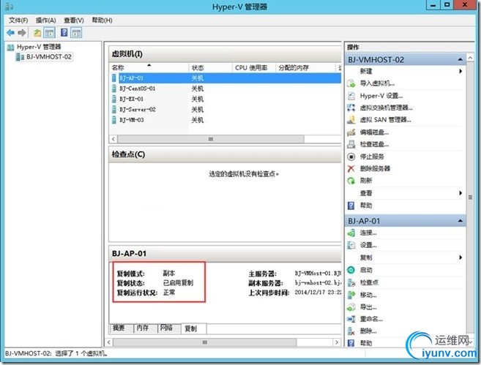Screen dimensions: 481x365
Task: Click the Back arrow toolbar icon
Action: coord(10,32)
